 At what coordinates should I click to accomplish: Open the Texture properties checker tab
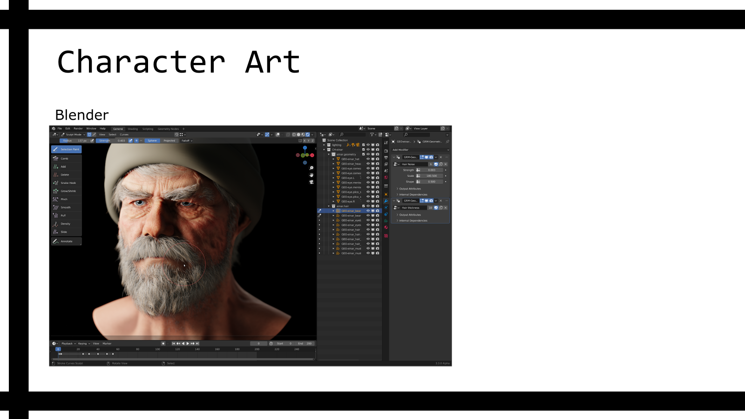(x=386, y=236)
